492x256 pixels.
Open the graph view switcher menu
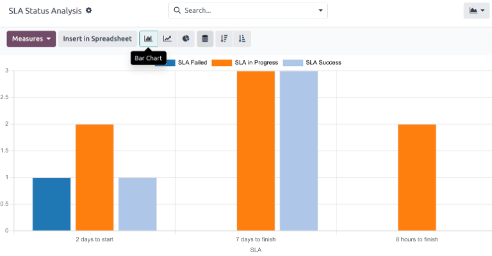477,11
